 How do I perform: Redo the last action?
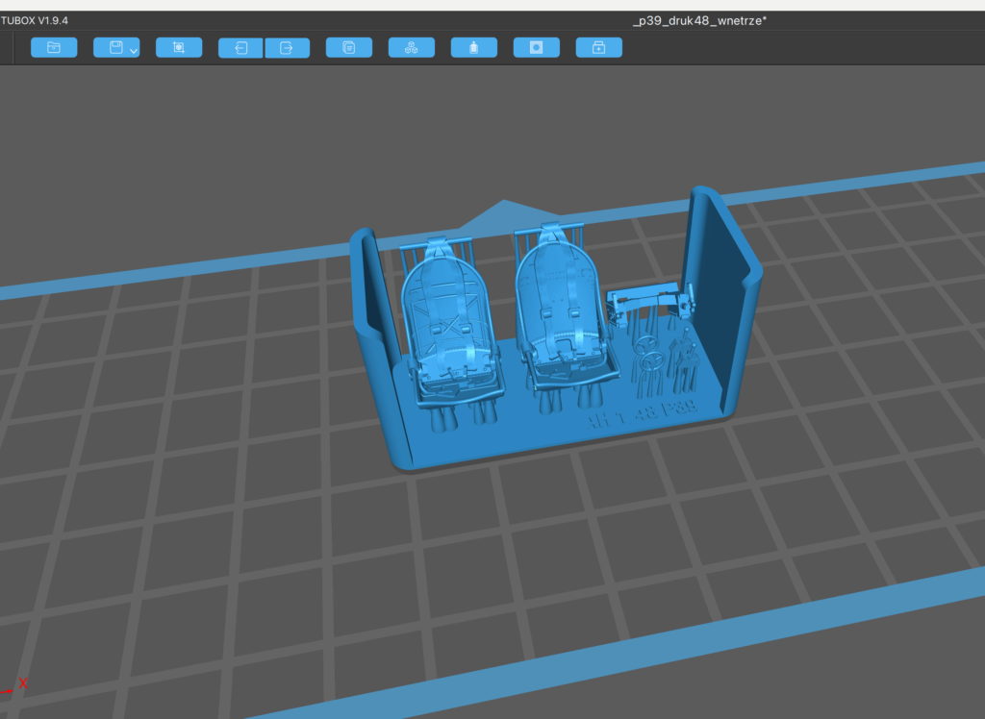287,48
